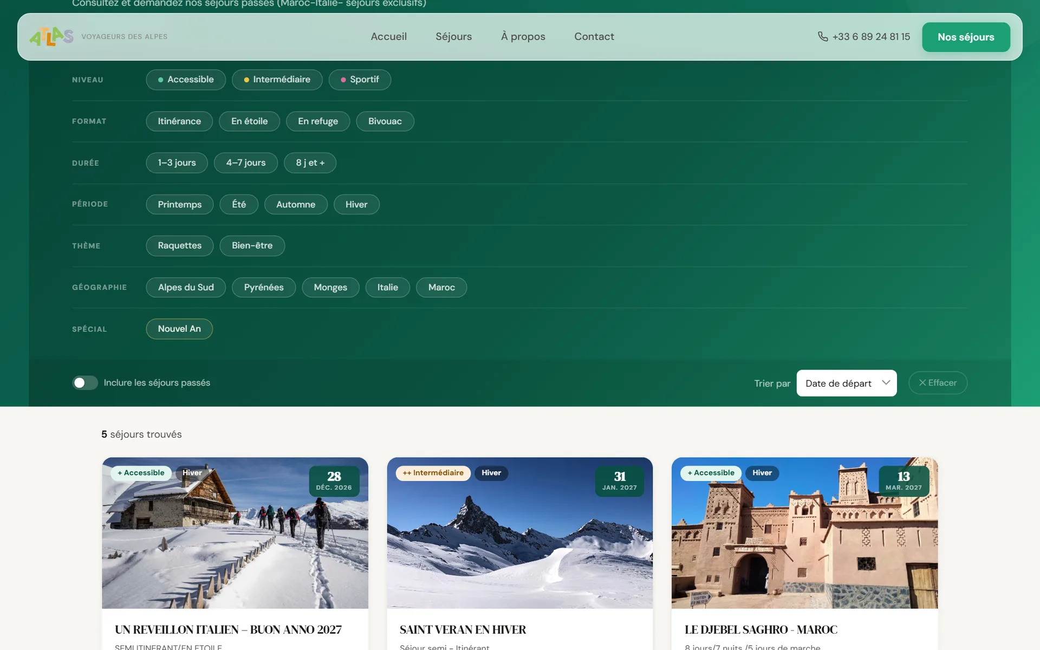This screenshot has width=1040, height=650.
Task: Click the SAINT VERAN EN HIVER title
Action: tap(463, 629)
